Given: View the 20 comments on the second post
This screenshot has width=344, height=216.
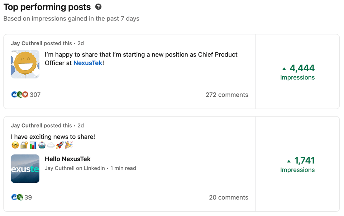Looking at the screenshot, I should [229, 197].
